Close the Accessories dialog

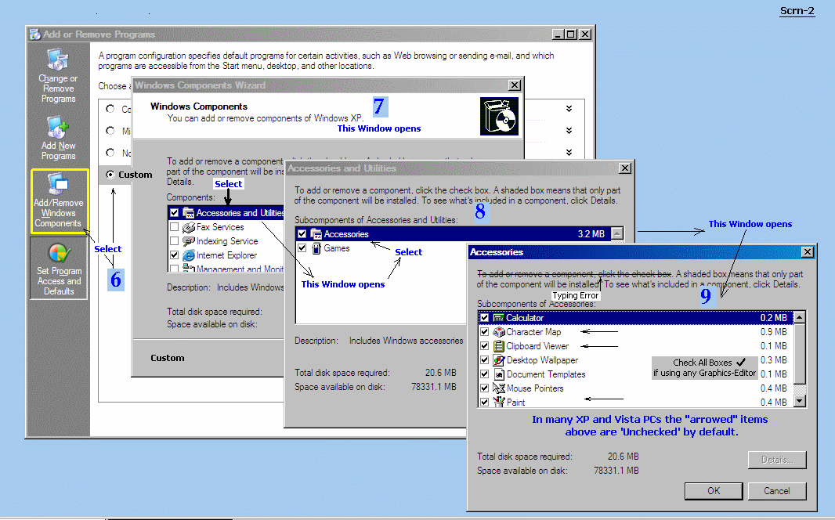[808, 251]
